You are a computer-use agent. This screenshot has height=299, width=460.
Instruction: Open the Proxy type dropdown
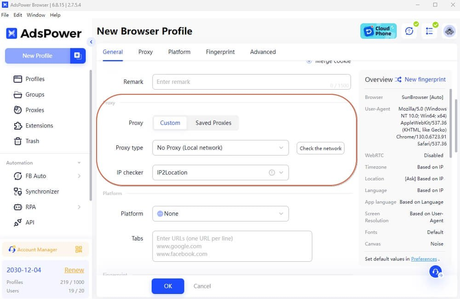(x=220, y=148)
